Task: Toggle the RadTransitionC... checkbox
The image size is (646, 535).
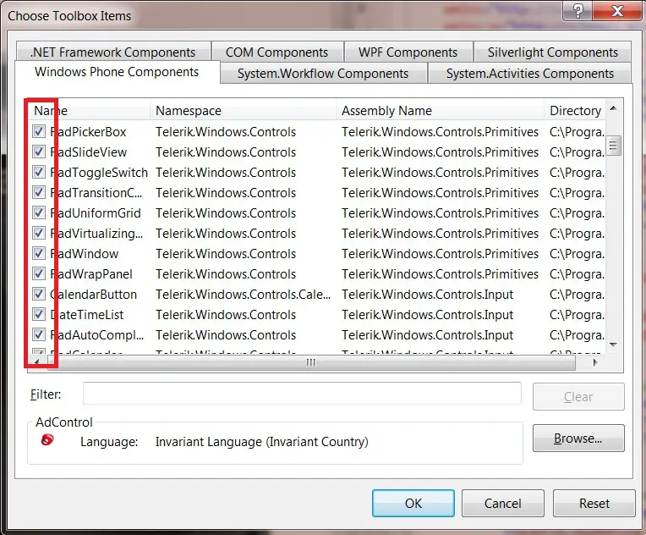Action: point(39,193)
